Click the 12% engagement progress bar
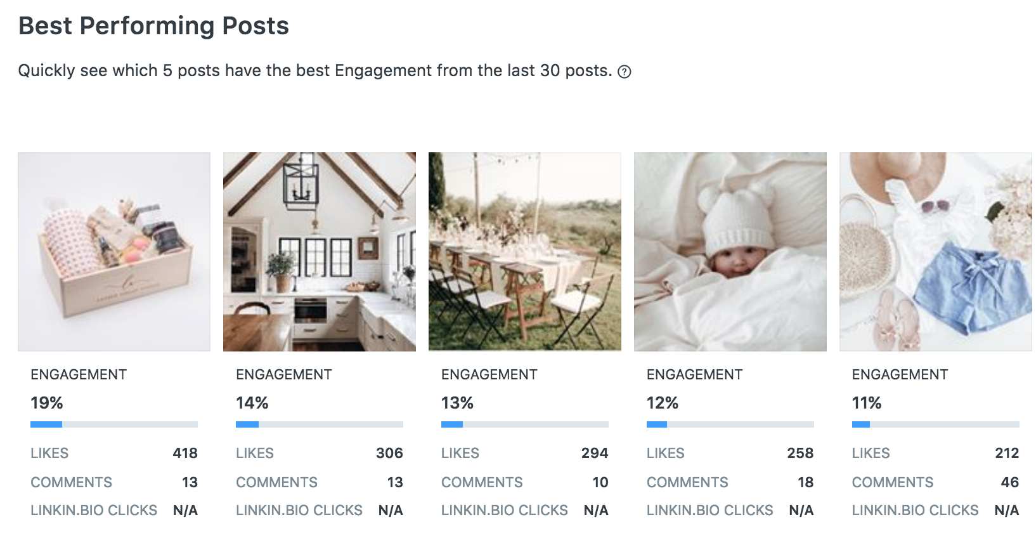Screen dimensions: 1036x538 [730, 424]
